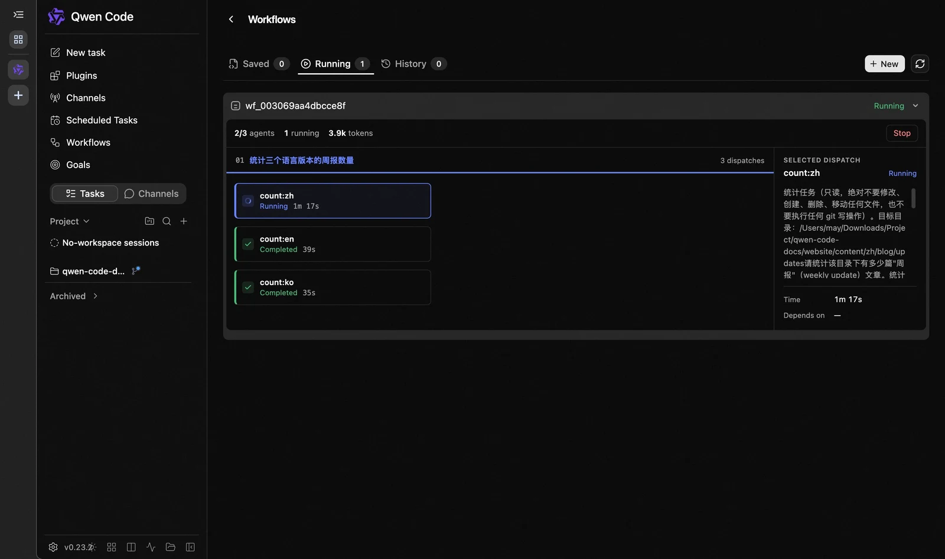The height and width of the screenshot is (559, 945).
Task: Add a project with the plus icon
Action: tap(184, 221)
